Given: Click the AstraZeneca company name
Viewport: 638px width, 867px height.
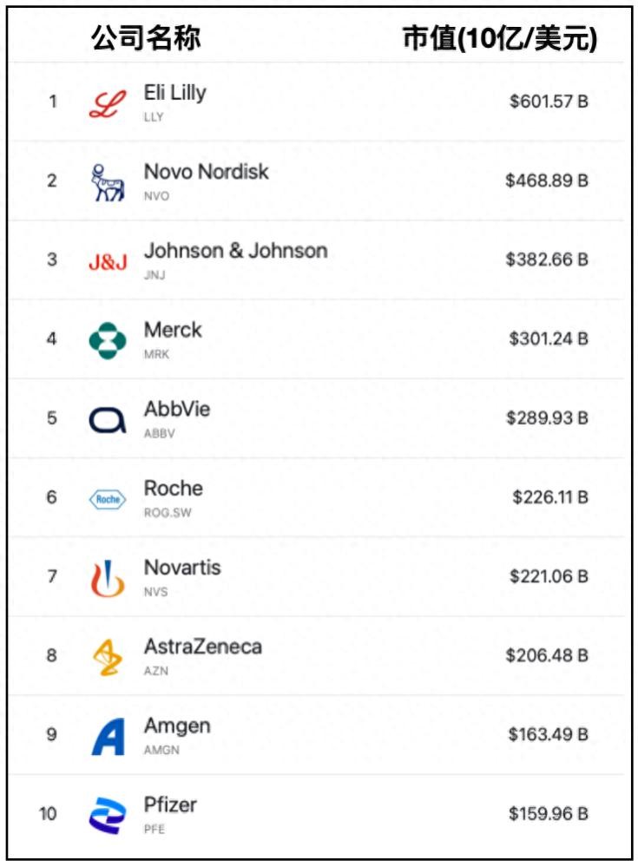Looking at the screenshot, I should 202,647.
